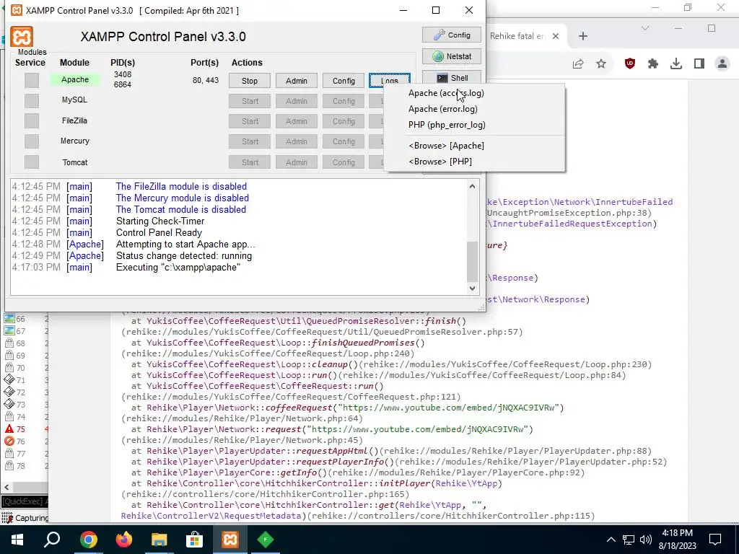The width and height of the screenshot is (739, 554).
Task: Bookmark page with star icon
Action: coord(601,63)
